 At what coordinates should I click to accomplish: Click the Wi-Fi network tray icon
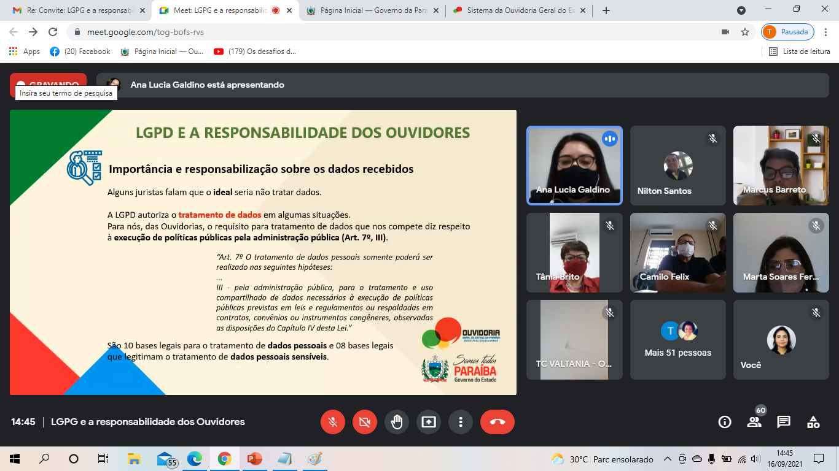[x=742, y=459]
